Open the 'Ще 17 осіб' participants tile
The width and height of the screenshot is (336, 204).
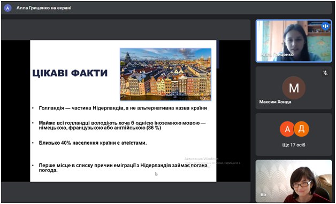coord(294,135)
